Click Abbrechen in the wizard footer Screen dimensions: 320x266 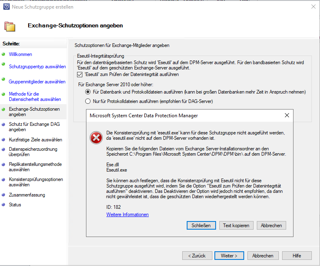pos(263,256)
